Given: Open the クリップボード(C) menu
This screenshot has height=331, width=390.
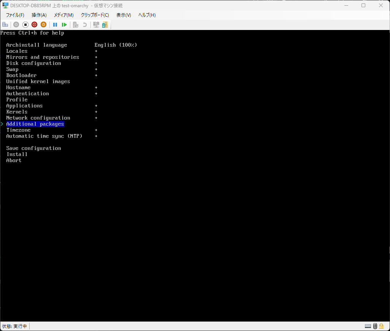Looking at the screenshot, I should (95, 15).
